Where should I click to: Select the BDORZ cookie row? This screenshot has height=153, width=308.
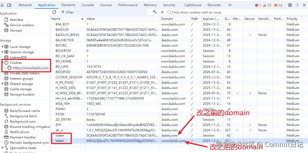click(179, 46)
